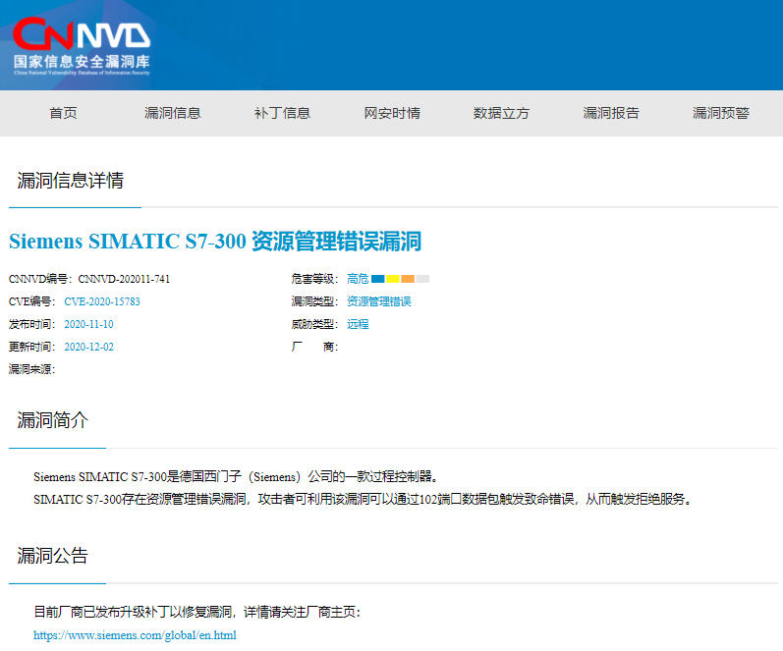Click the 资源管理错误 vulnerability type link
This screenshot has height=651, width=783.
[379, 301]
